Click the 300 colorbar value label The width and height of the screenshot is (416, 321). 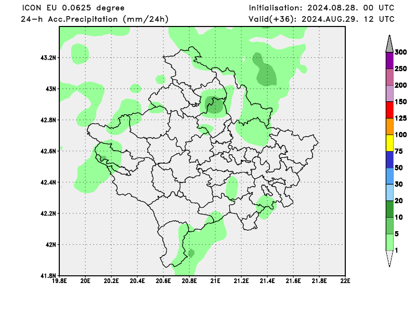400,52
